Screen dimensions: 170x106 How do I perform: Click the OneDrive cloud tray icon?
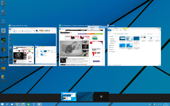[155, 104]
